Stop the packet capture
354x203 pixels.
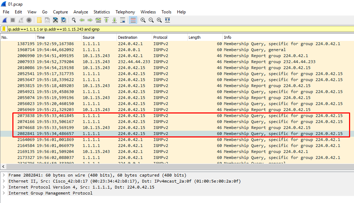[x=13, y=20]
